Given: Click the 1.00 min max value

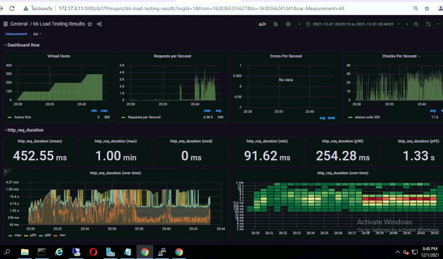Looking at the screenshot, I should (116, 156).
